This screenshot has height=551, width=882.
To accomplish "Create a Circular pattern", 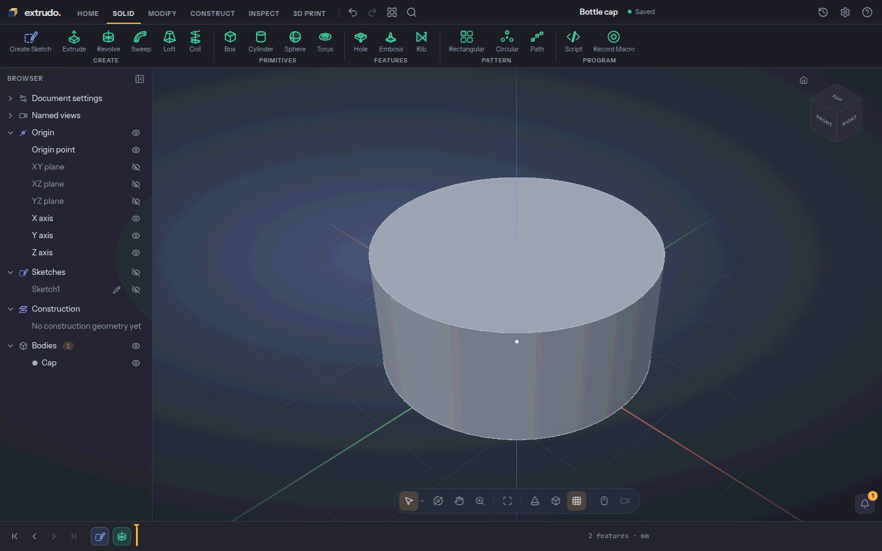I will tap(507, 42).
